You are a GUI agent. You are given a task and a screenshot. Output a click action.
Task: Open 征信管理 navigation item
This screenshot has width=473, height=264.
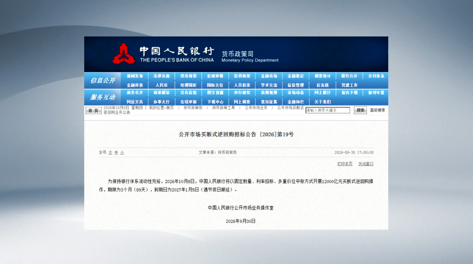coord(296,85)
